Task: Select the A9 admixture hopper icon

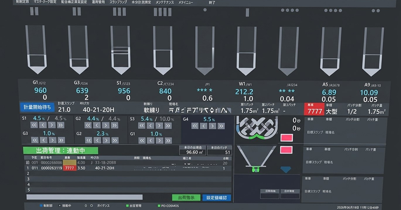Action: tap(373, 52)
